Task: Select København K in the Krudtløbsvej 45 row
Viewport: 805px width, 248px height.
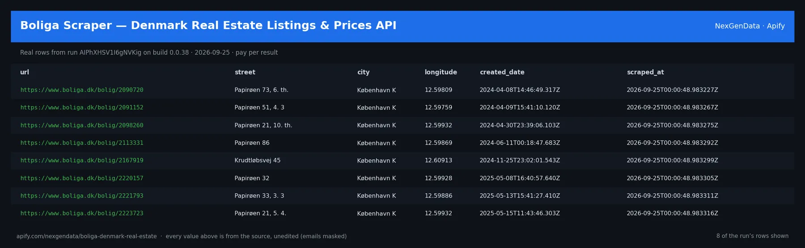Action: (x=377, y=161)
